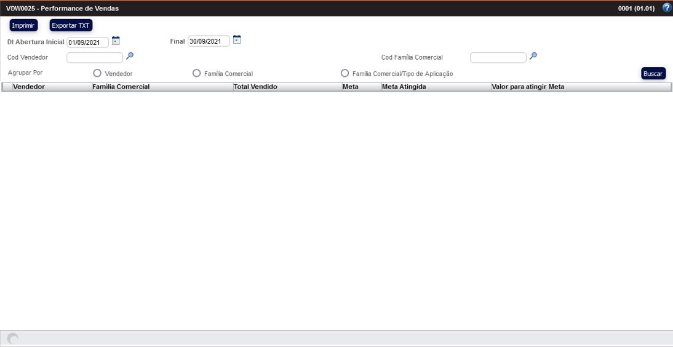Choose Família Comercial grouping radio button
This screenshot has width=673, height=347.
[x=197, y=73]
